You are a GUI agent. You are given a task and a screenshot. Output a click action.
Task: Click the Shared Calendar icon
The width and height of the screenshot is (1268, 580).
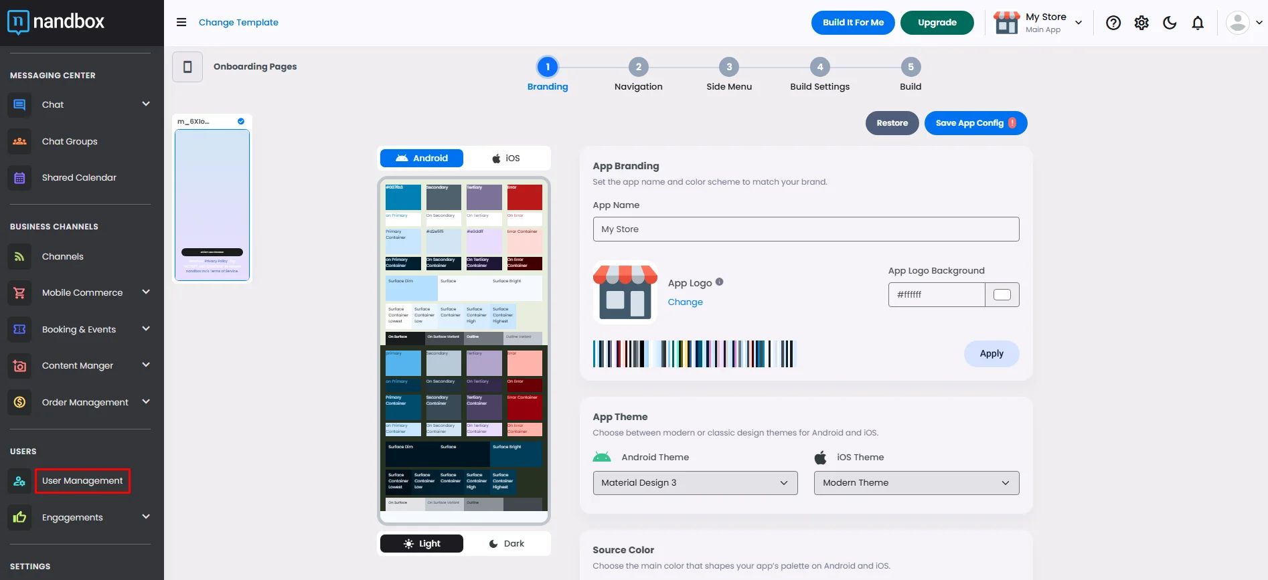coord(19,178)
